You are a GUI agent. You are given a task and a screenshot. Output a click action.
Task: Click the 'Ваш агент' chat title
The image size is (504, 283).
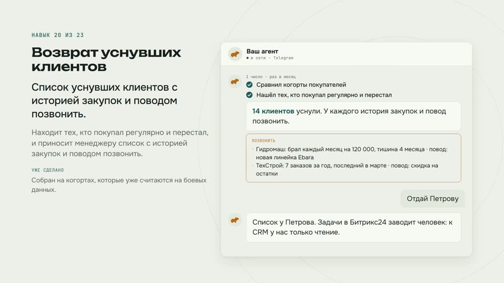pos(262,51)
